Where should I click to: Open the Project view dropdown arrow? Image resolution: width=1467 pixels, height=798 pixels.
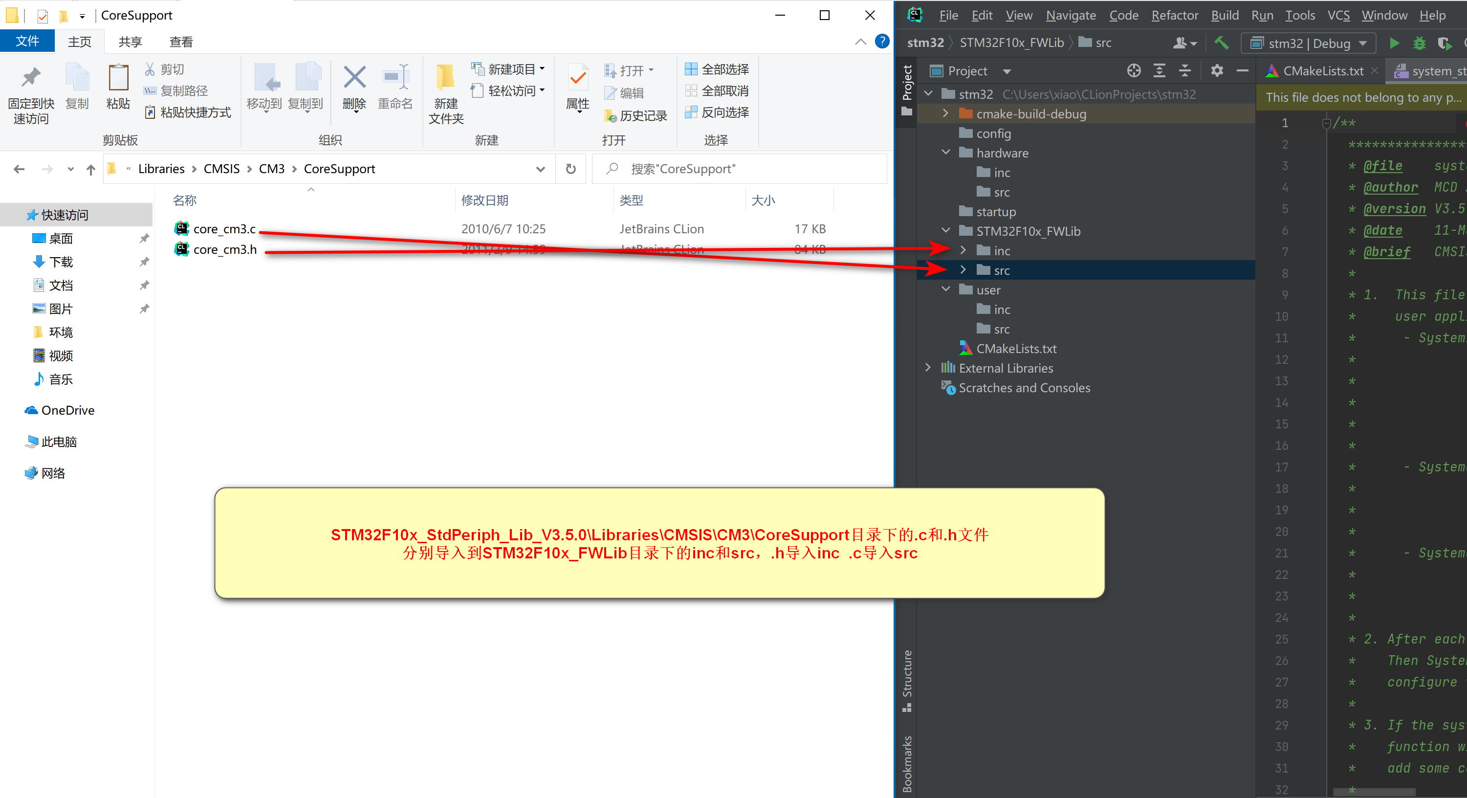pos(1007,71)
